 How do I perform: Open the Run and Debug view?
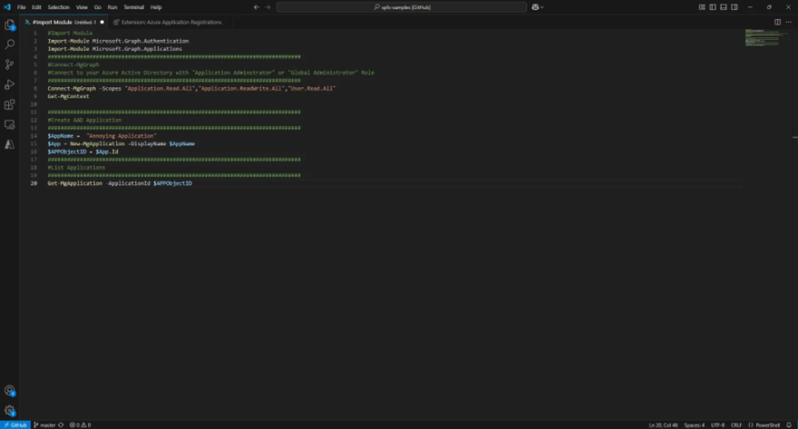coord(10,84)
